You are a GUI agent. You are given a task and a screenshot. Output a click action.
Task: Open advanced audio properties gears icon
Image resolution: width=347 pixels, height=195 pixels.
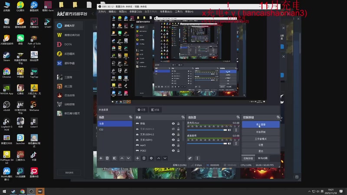(x=190, y=158)
